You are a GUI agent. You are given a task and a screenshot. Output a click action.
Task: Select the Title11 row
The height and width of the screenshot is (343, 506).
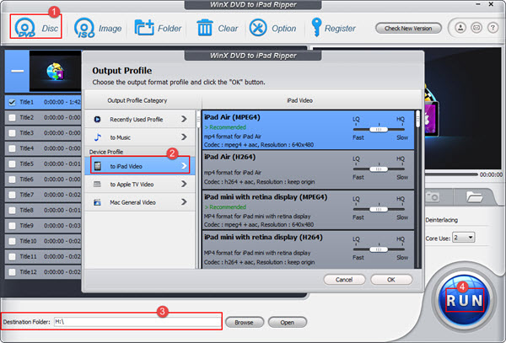click(x=43, y=256)
